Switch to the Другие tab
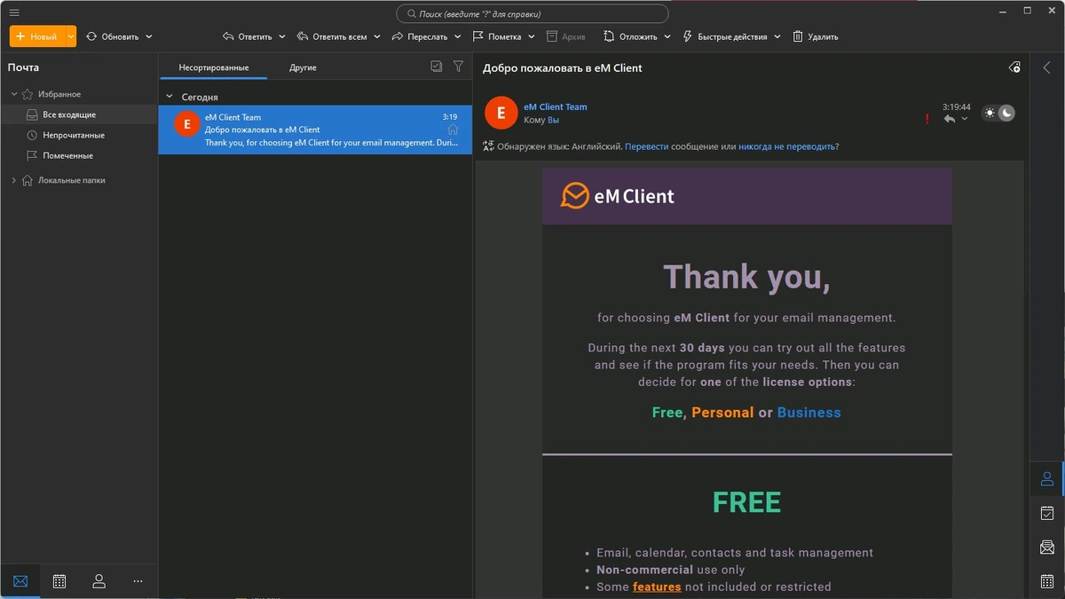Image resolution: width=1065 pixels, height=599 pixels. point(303,67)
